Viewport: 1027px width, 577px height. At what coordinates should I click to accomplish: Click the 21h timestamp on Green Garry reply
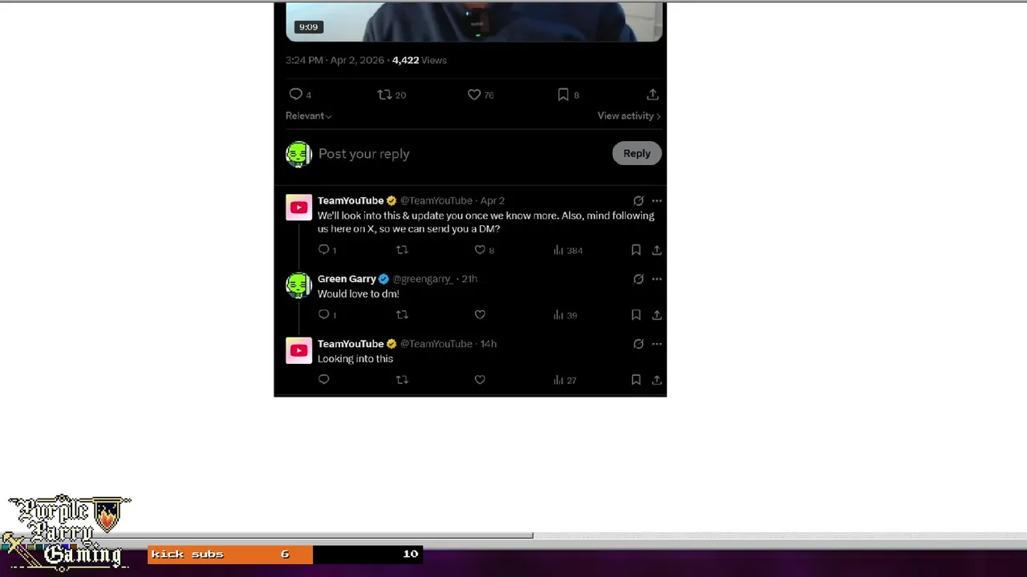pyautogui.click(x=469, y=279)
